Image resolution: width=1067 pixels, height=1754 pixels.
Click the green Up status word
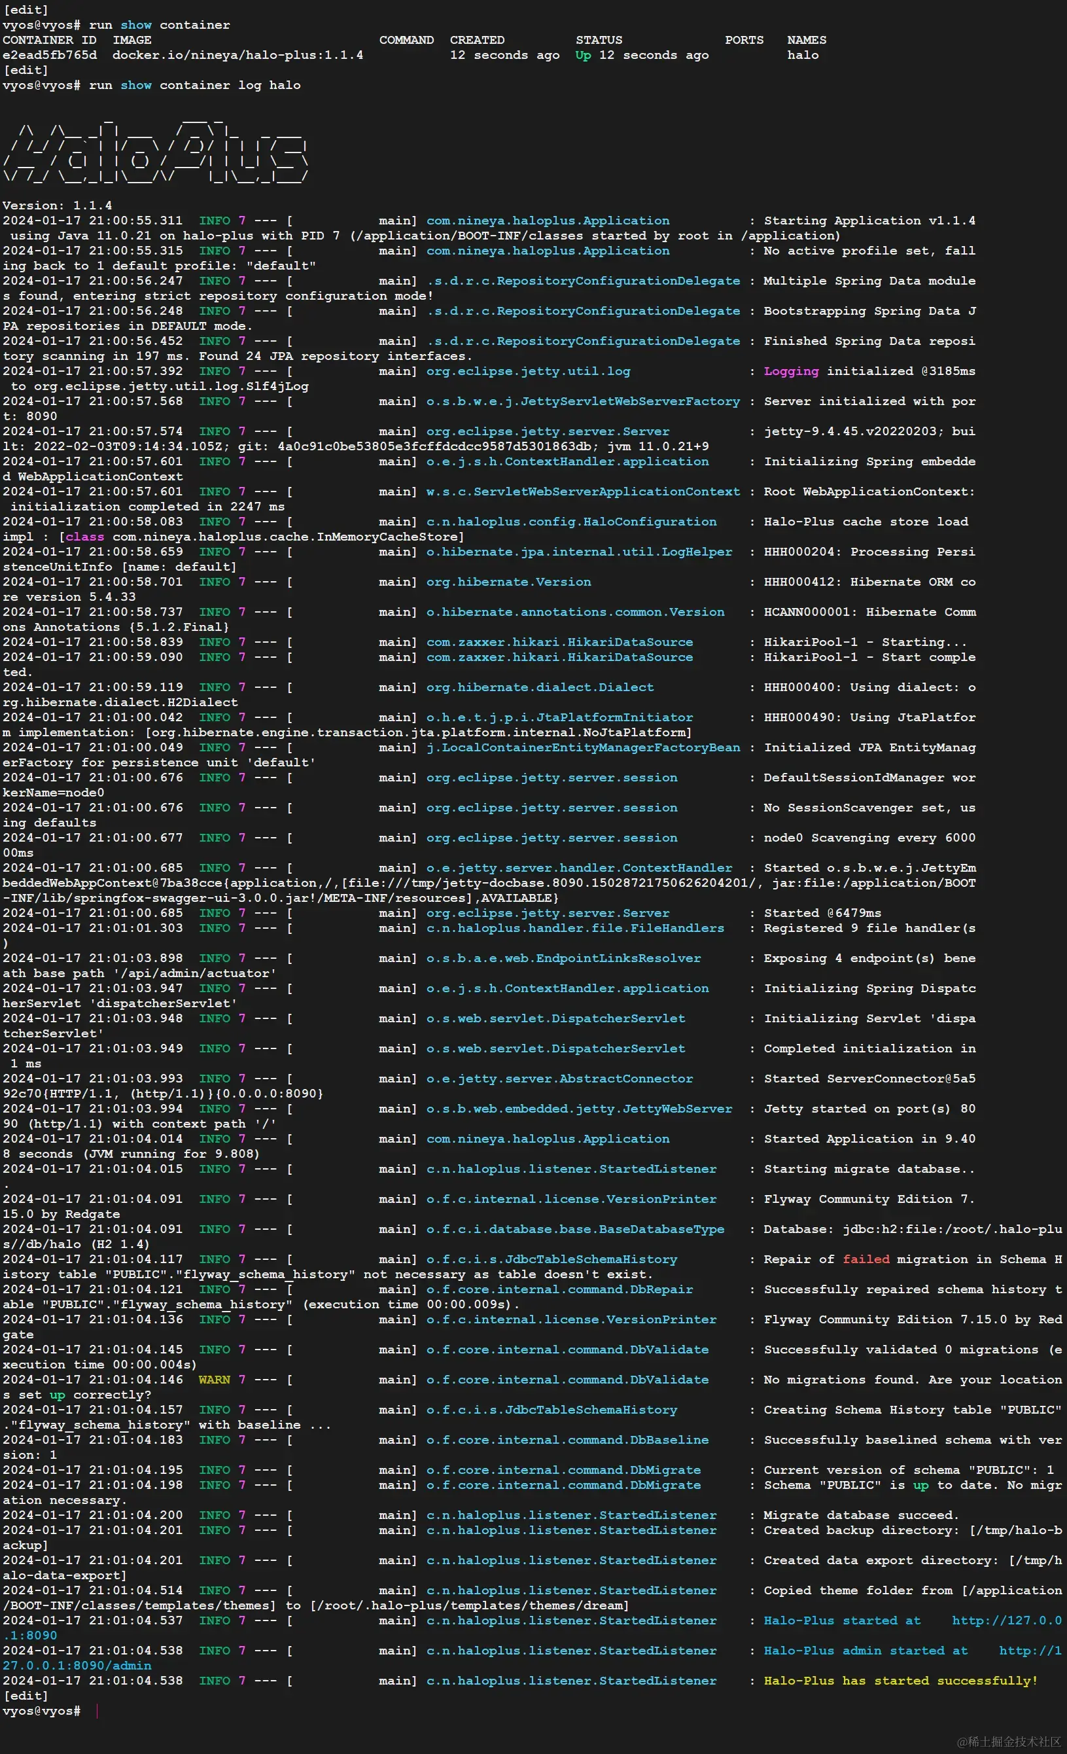[584, 55]
